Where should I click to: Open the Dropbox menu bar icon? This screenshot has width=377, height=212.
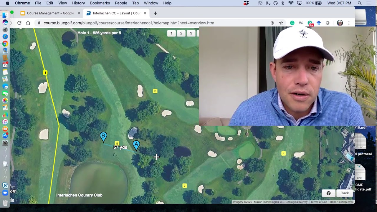[246, 3]
